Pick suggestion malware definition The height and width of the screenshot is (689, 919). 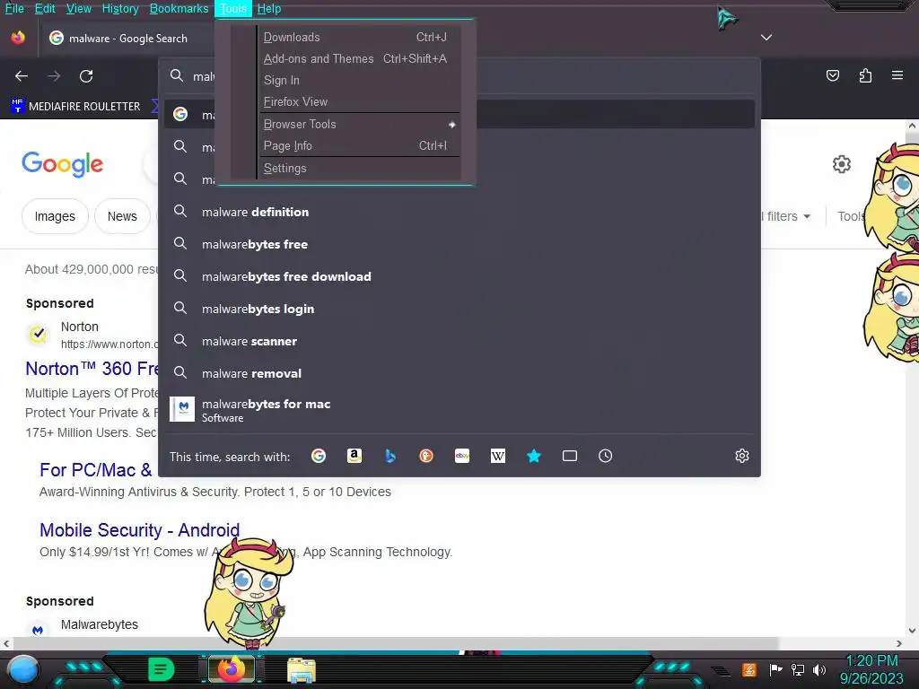[459, 212]
